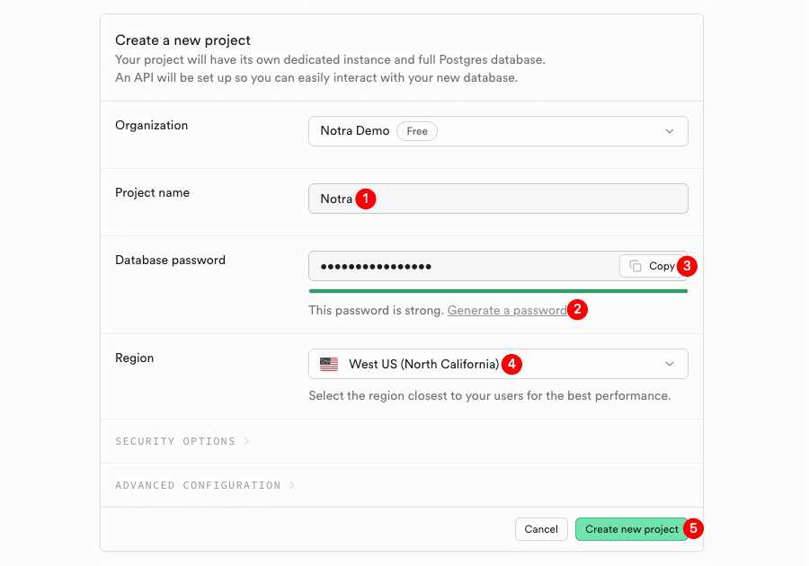Screen dimensions: 809x566
Task: Expand the Advanced Configuration section
Action: click(x=204, y=485)
